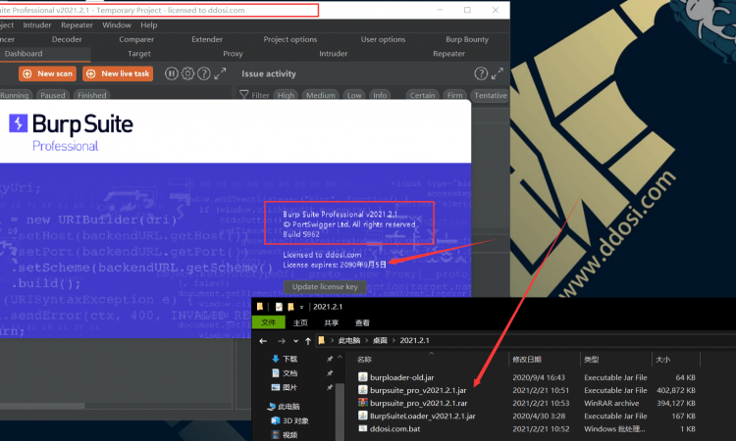Switch to the Comparer tab
Screen dimensions: 736x441
[x=136, y=39]
